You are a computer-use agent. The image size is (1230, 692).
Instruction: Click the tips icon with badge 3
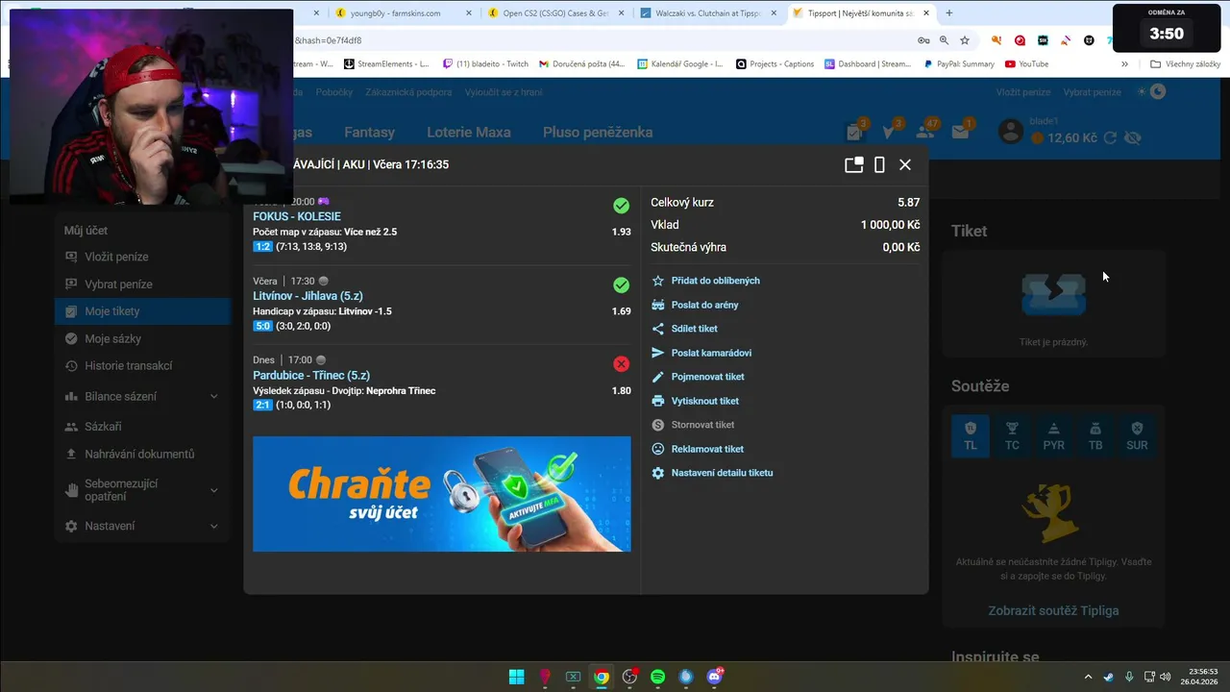[x=890, y=132]
